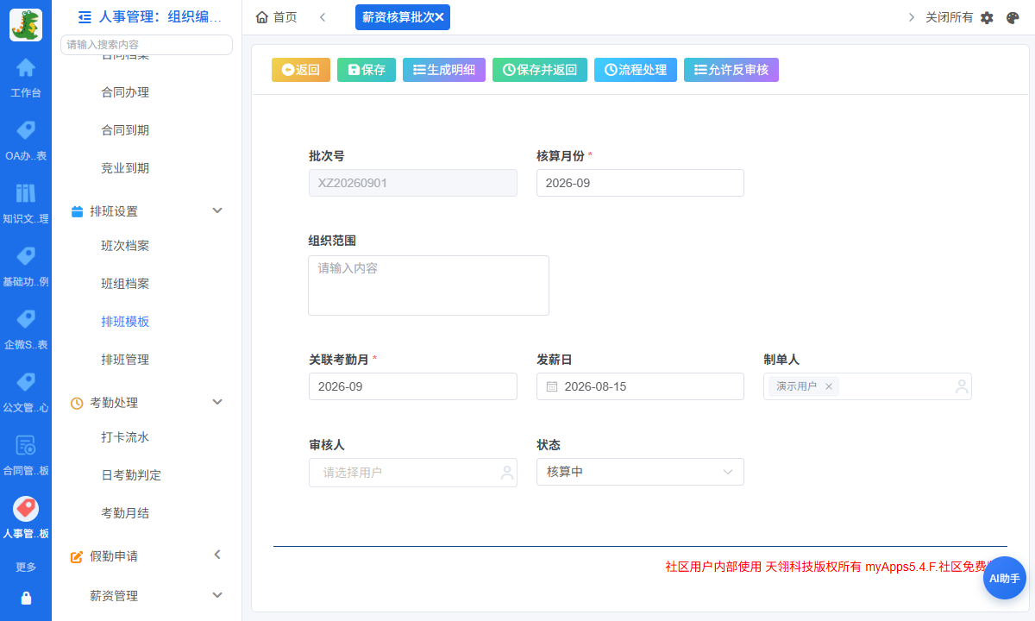Open the 知识文..理 library icon
This screenshot has width=1035, height=621.
tap(26, 193)
